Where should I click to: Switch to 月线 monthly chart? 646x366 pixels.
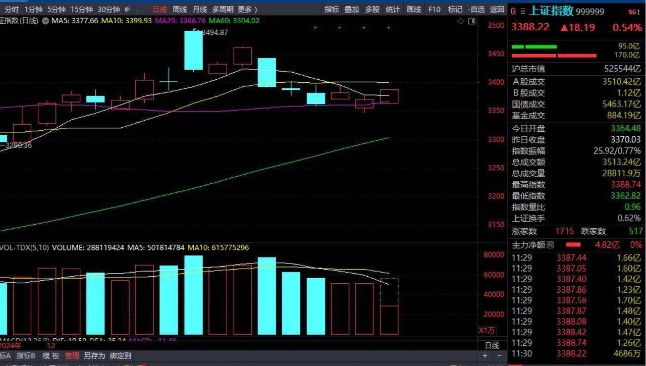point(200,9)
